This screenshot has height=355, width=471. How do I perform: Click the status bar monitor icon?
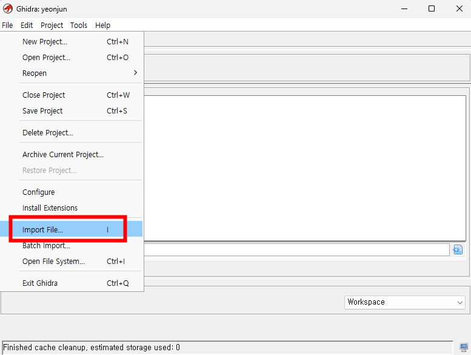pos(464,348)
